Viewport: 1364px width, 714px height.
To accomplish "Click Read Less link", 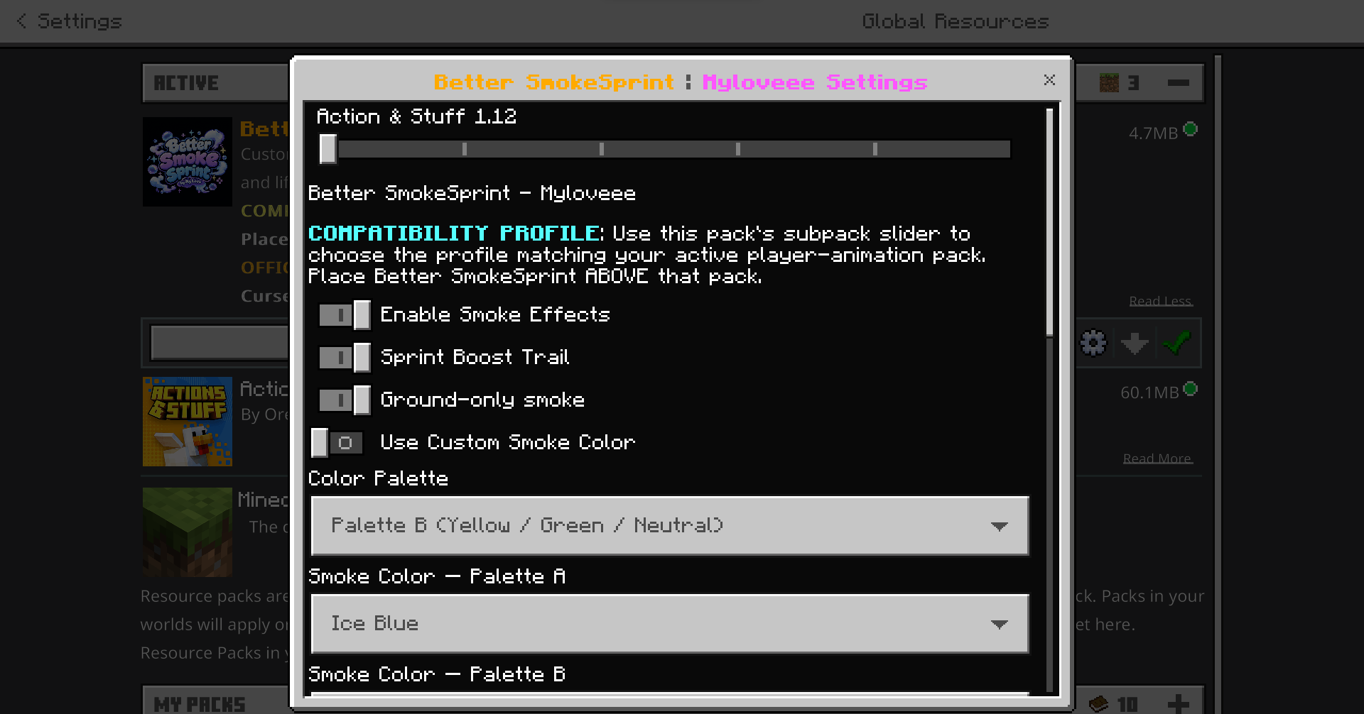I will pyautogui.click(x=1161, y=301).
